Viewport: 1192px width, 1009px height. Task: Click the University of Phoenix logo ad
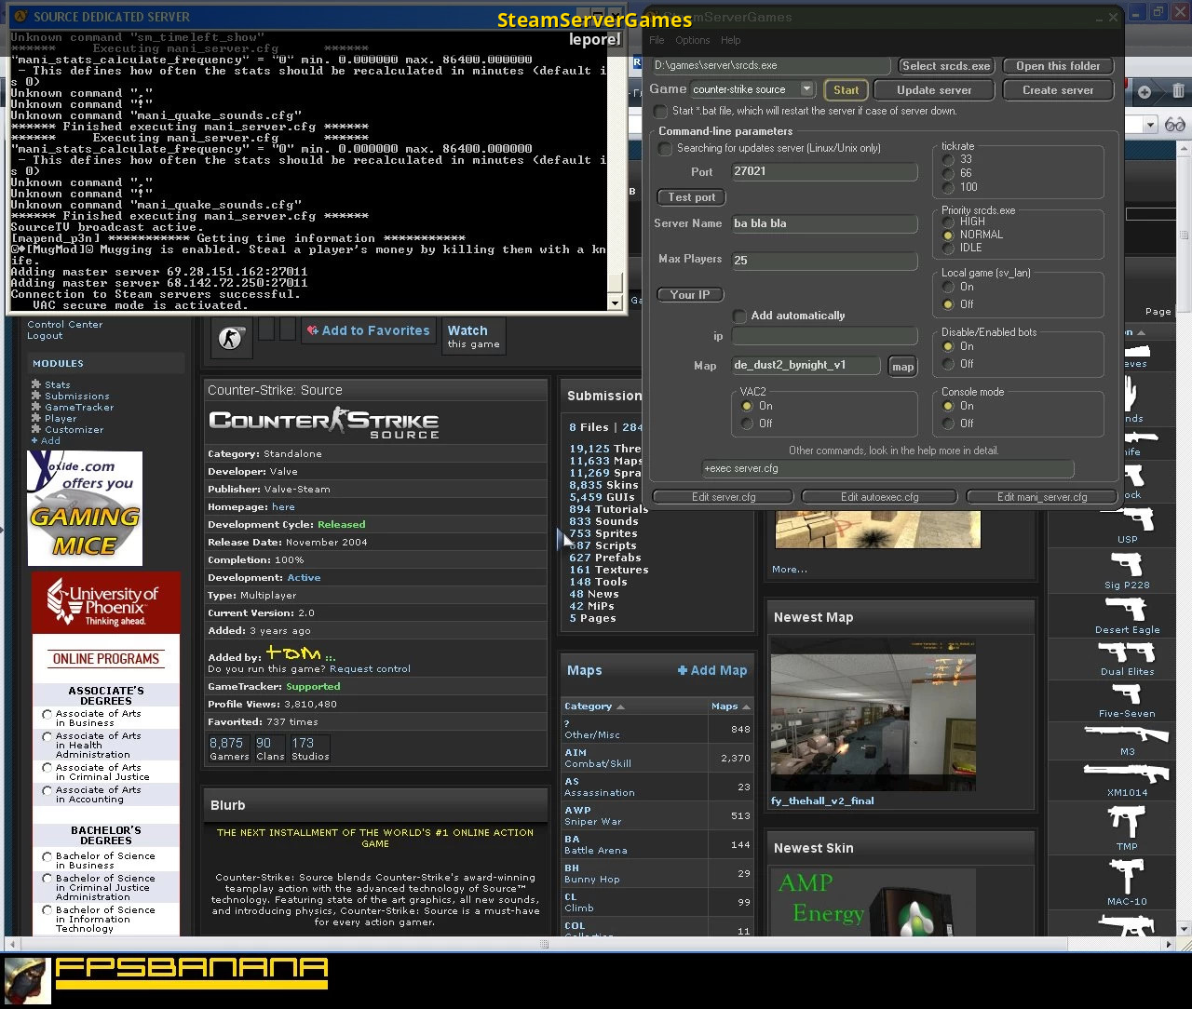106,602
